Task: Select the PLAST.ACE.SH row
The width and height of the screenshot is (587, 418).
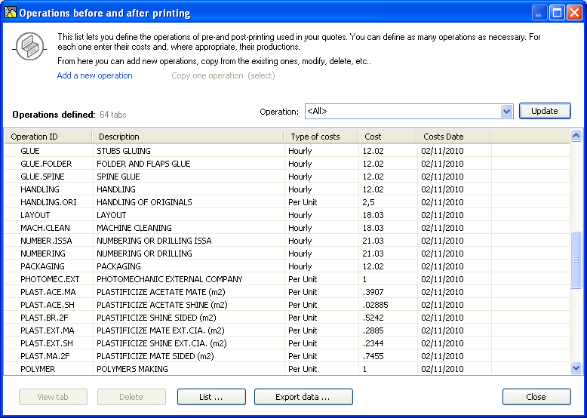Action: coord(287,305)
